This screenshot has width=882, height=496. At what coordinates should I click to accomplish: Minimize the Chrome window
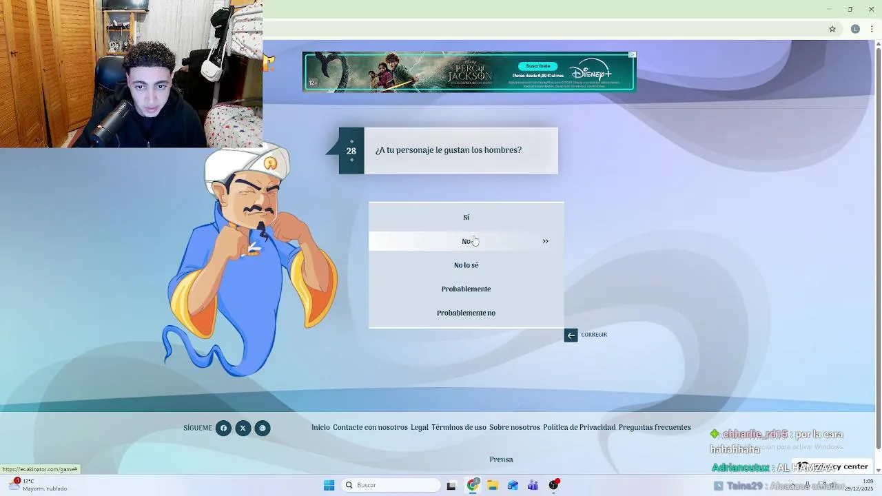828,9
